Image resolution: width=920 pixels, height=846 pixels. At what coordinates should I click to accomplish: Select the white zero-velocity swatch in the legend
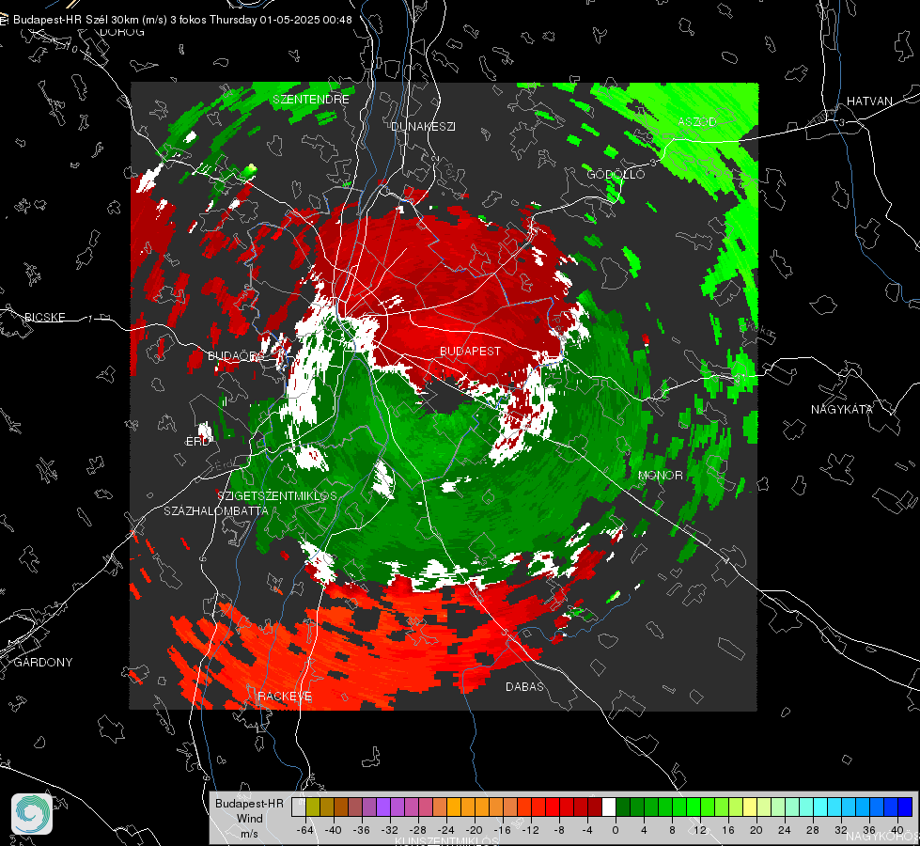pyautogui.click(x=609, y=807)
